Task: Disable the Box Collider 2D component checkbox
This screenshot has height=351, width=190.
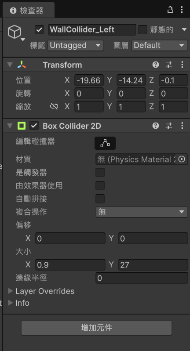Action: 34,126
